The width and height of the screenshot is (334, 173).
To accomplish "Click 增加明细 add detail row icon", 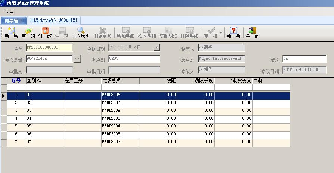I will click(x=126, y=30).
